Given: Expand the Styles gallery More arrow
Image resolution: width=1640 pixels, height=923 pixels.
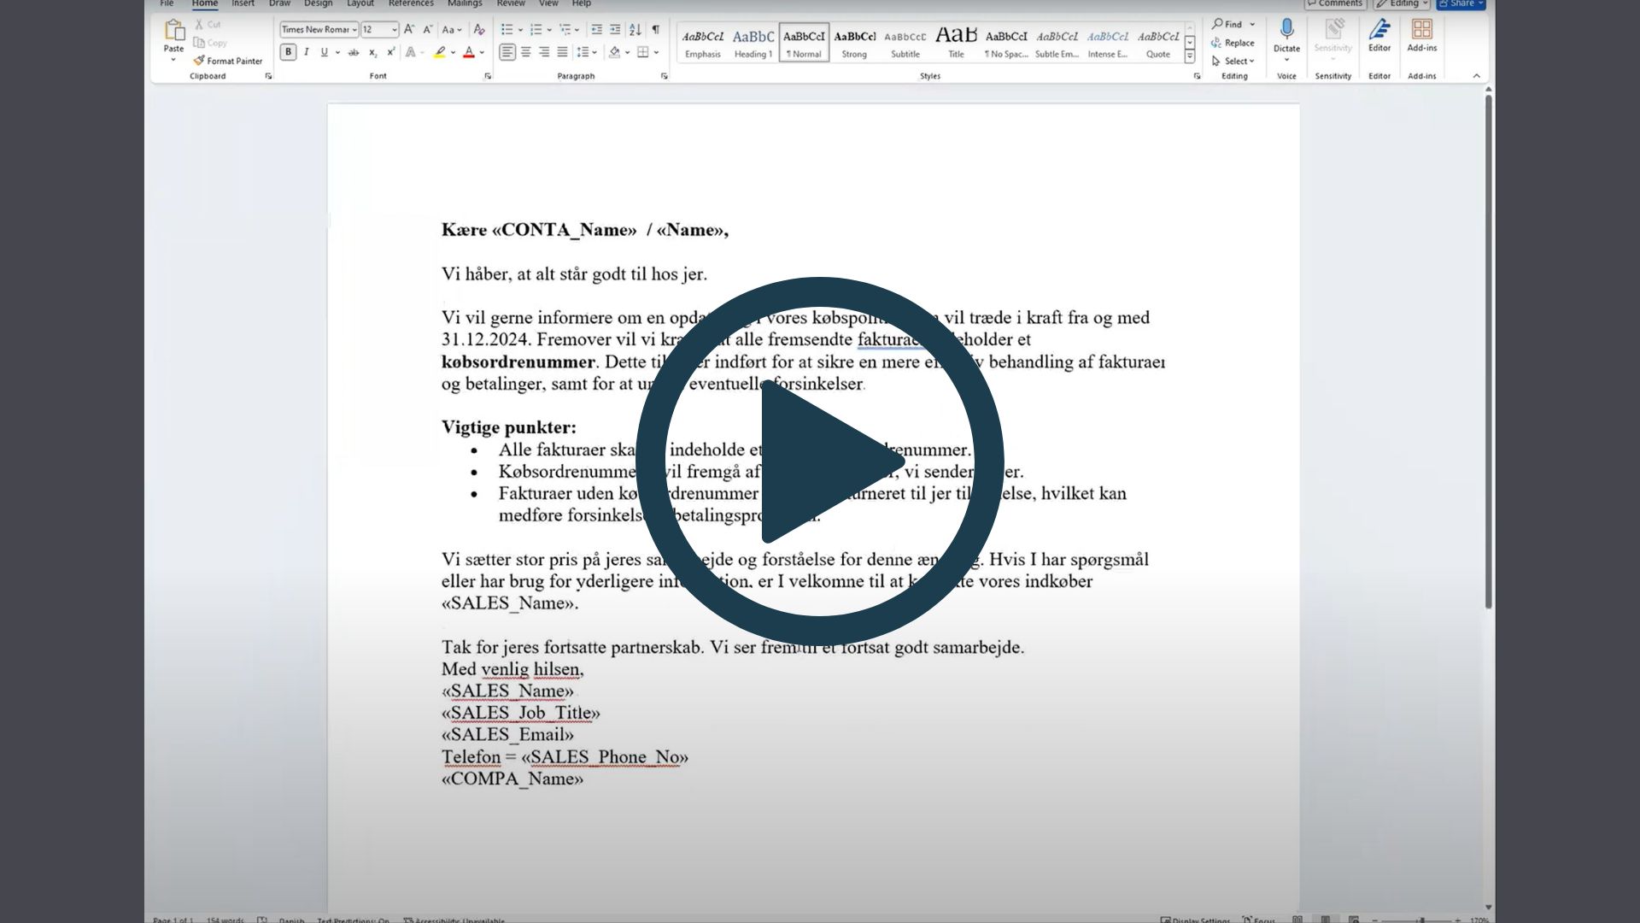Looking at the screenshot, I should [x=1189, y=56].
